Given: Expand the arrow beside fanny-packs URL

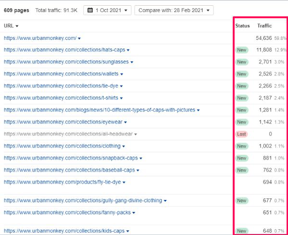Looking at the screenshot, I should [134, 213].
